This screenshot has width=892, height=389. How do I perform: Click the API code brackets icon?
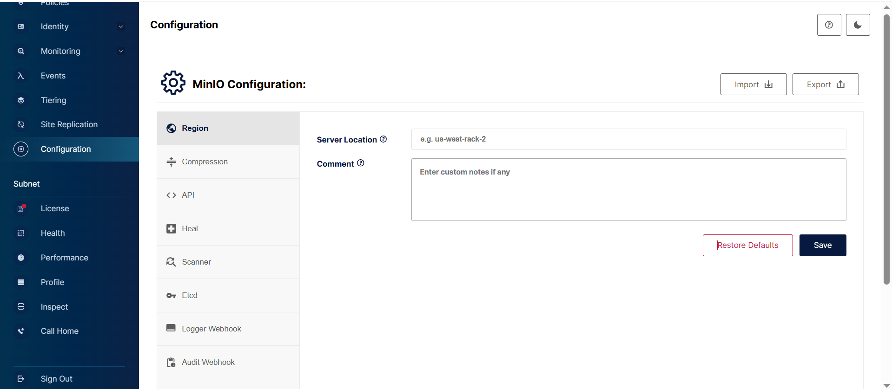click(x=171, y=195)
